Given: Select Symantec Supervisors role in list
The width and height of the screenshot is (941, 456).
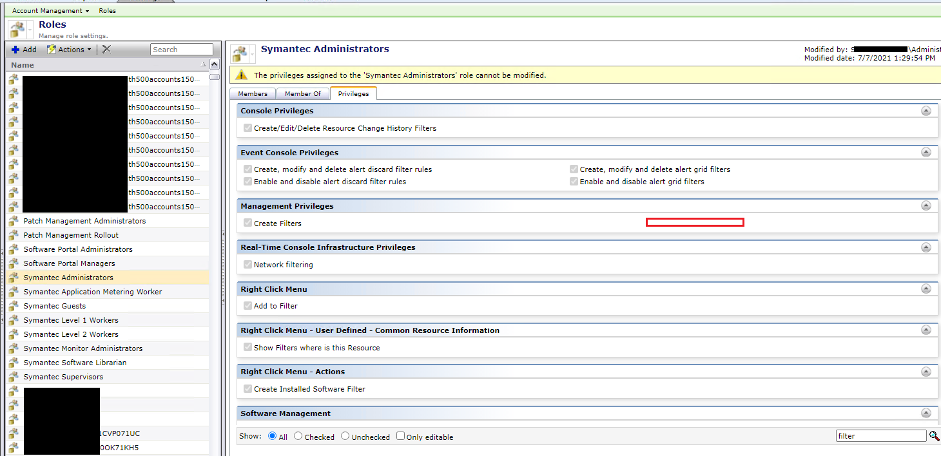Looking at the screenshot, I should pyautogui.click(x=63, y=377).
